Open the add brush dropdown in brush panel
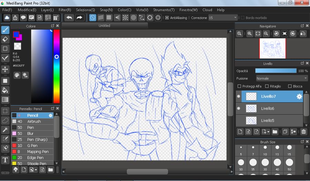 coord(36,170)
